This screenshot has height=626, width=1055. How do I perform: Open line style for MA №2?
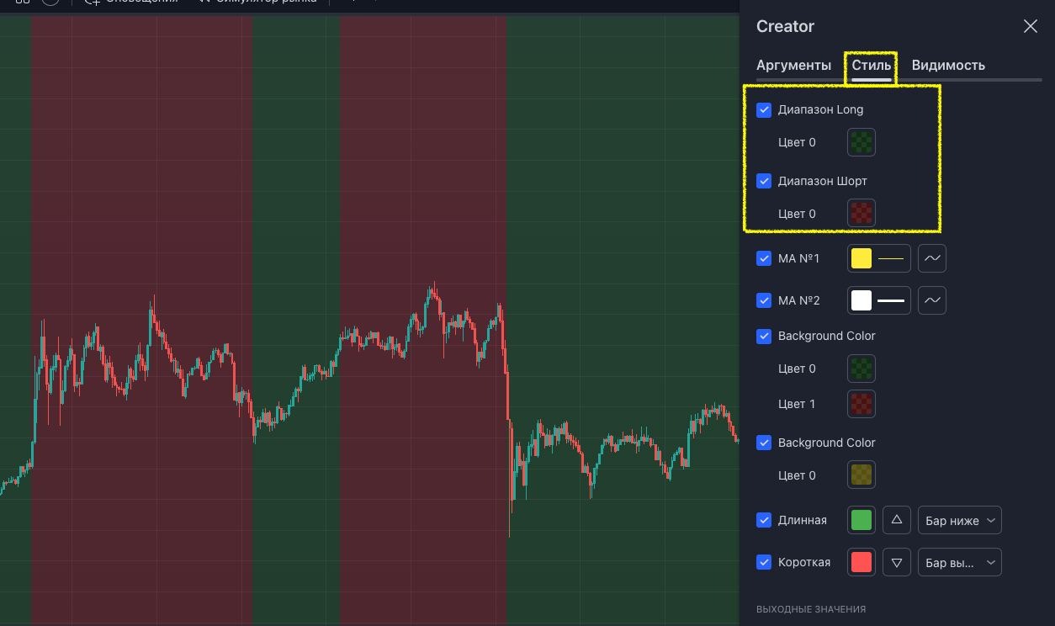(x=932, y=300)
